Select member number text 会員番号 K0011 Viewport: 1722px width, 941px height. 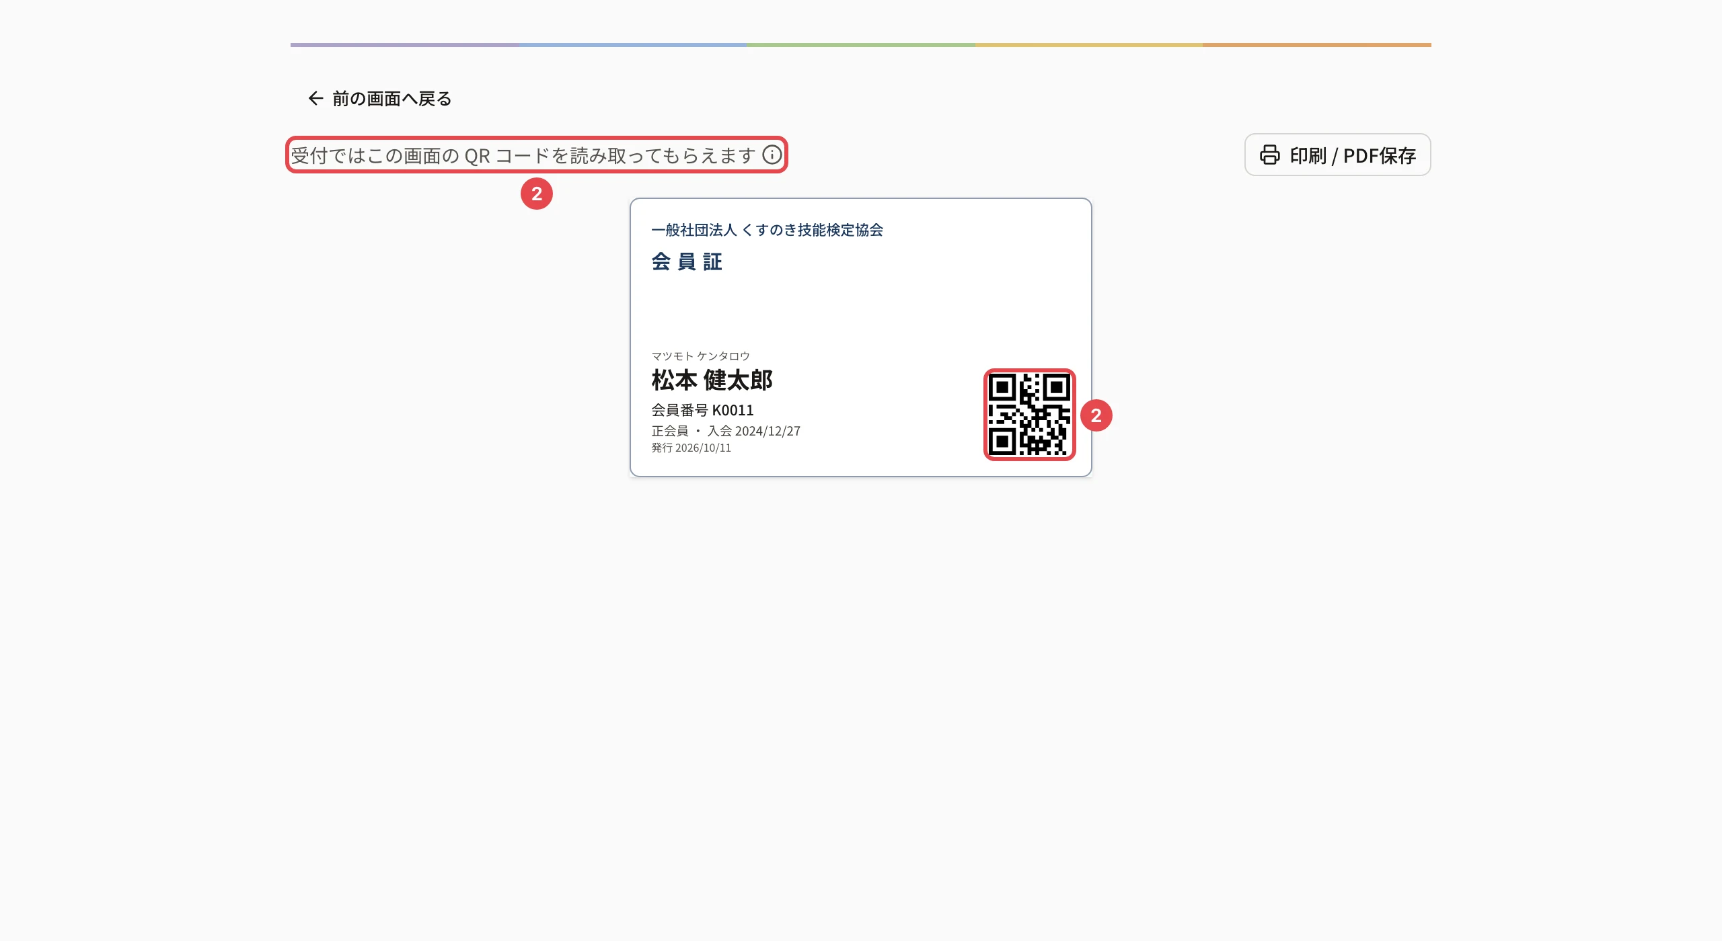pyautogui.click(x=702, y=410)
